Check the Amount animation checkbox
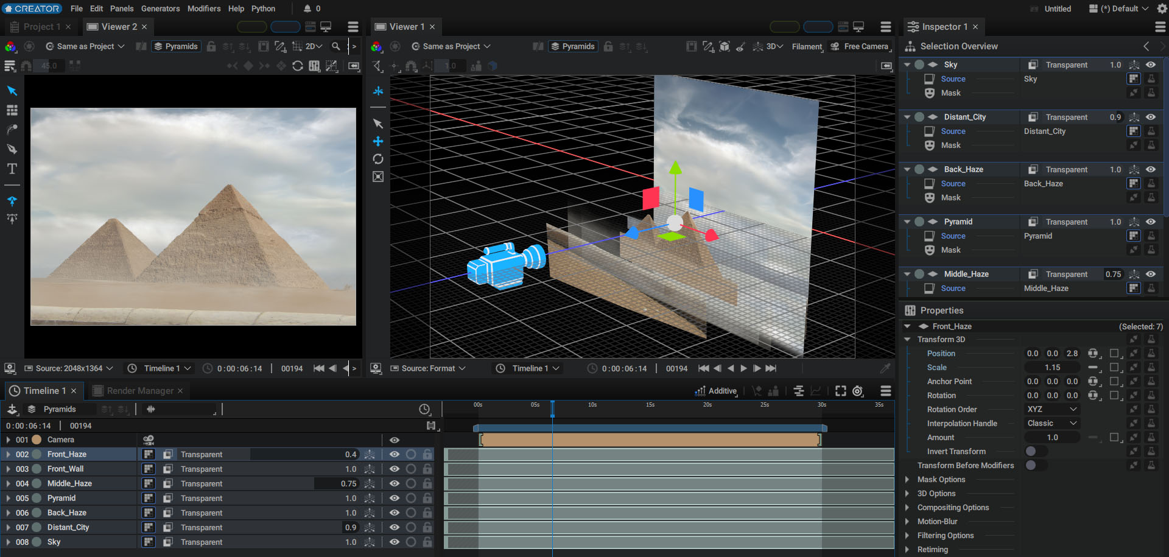Viewport: 1169px width, 557px height. (1114, 437)
